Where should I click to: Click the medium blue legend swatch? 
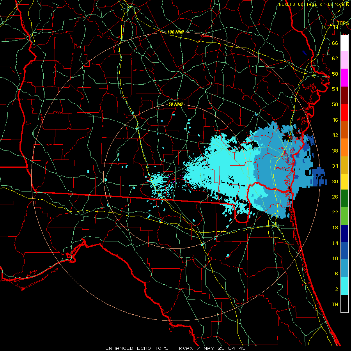pyautogui.click(x=344, y=251)
